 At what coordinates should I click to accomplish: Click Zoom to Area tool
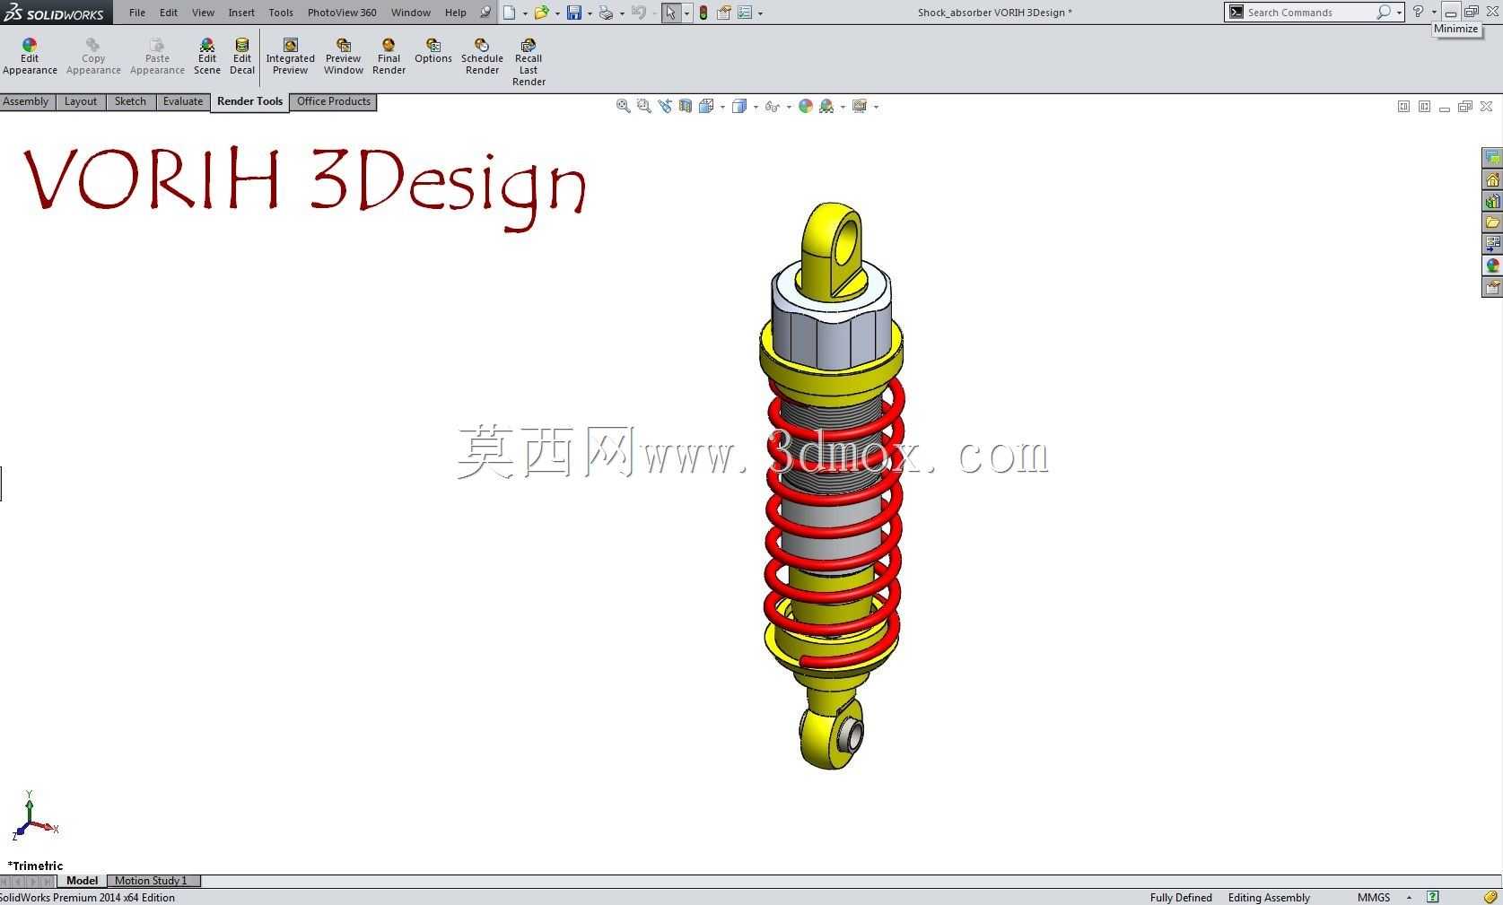pyautogui.click(x=644, y=106)
